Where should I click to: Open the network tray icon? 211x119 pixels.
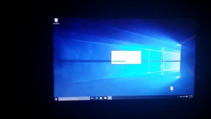coord(183,97)
